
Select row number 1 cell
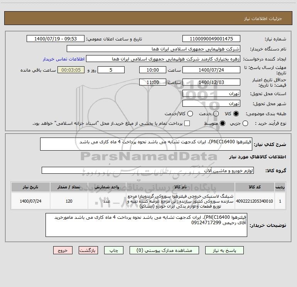pyautogui.click(x=280, y=201)
